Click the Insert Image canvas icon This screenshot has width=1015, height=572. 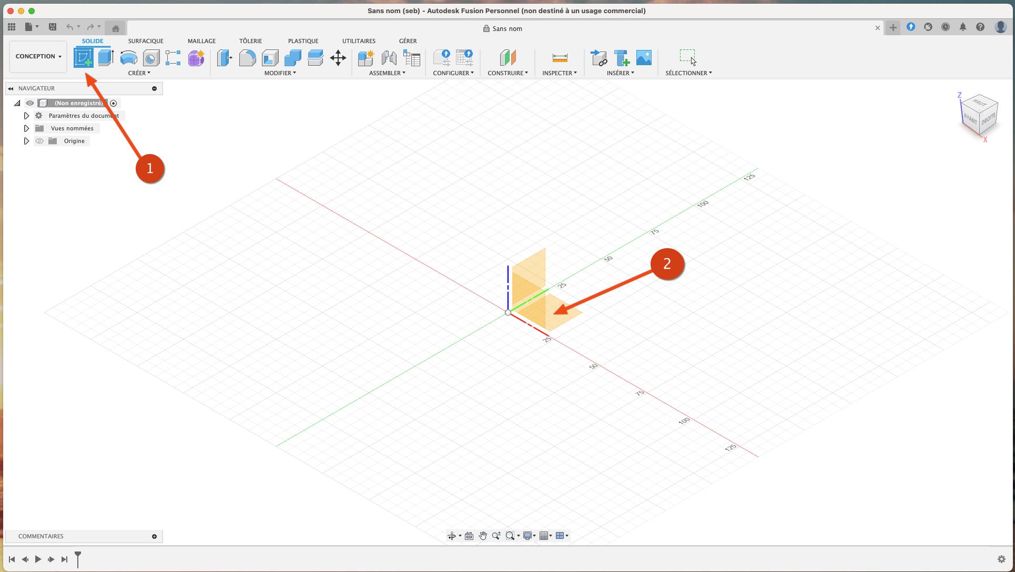644,57
